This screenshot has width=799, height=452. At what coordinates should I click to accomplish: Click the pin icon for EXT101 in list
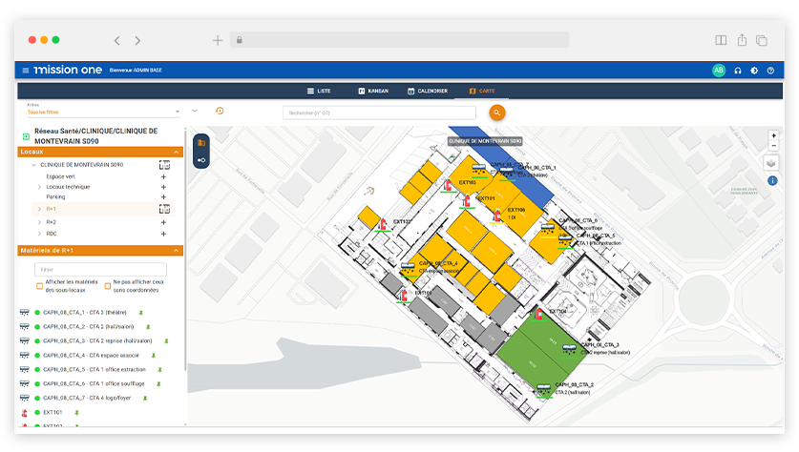tap(76, 412)
